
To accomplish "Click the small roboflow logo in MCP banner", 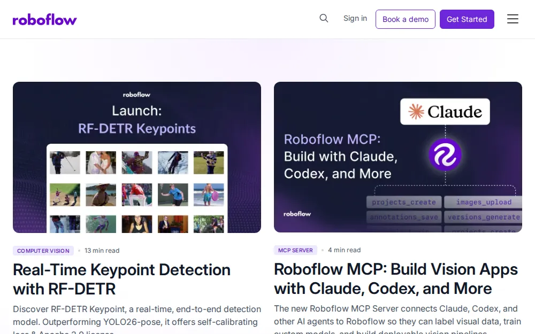I will tap(297, 214).
